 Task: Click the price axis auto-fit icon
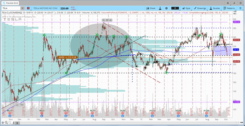(13, 123)
